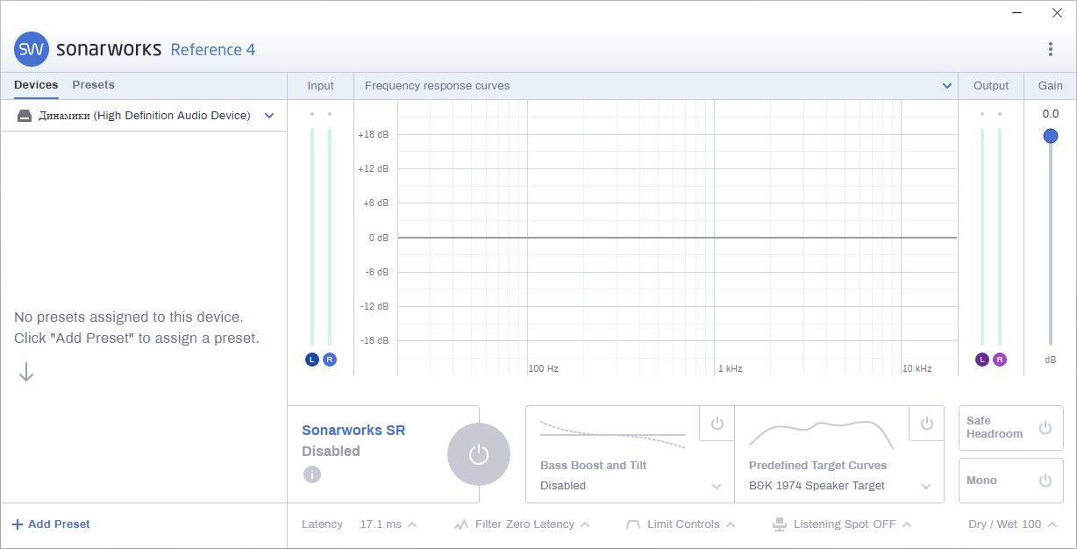Click the down arrow under the no presets message
The image size is (1077, 549).
(26, 373)
